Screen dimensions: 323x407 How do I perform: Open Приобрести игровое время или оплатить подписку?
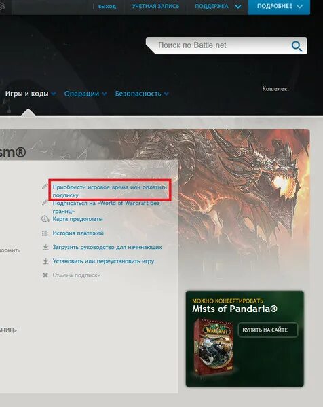click(109, 191)
